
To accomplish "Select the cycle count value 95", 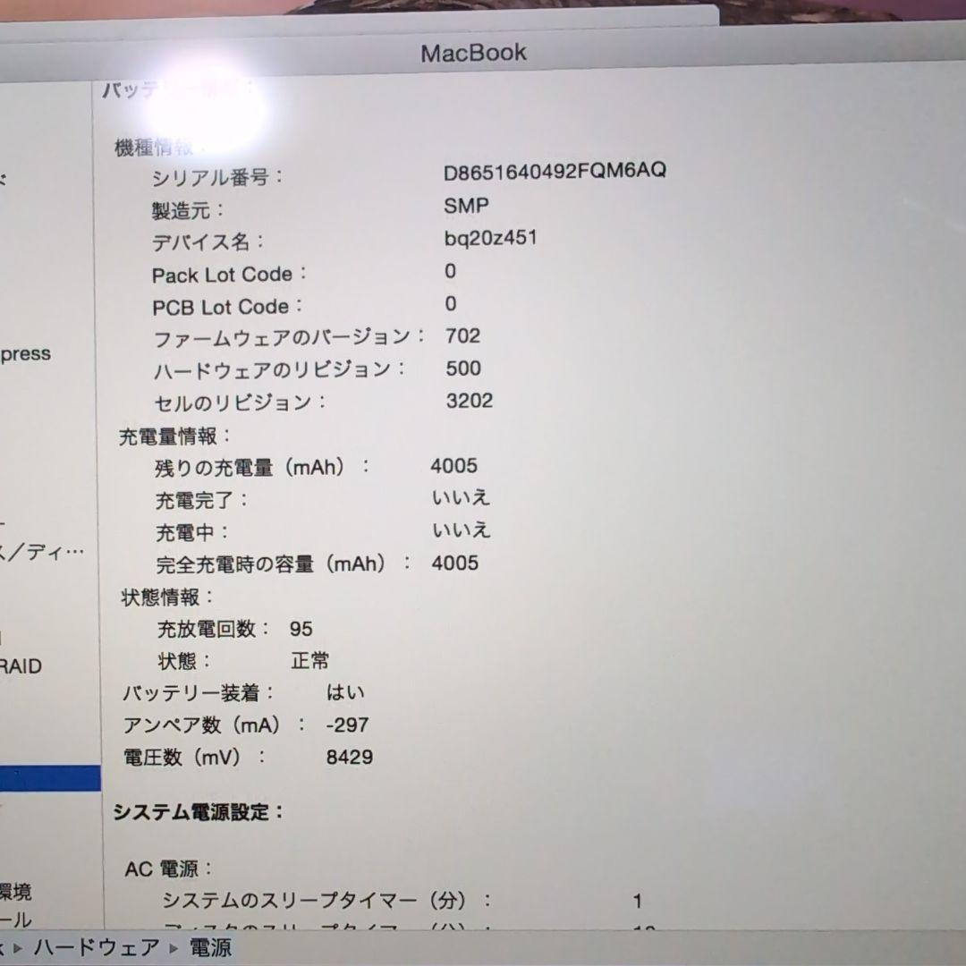I will click(301, 629).
